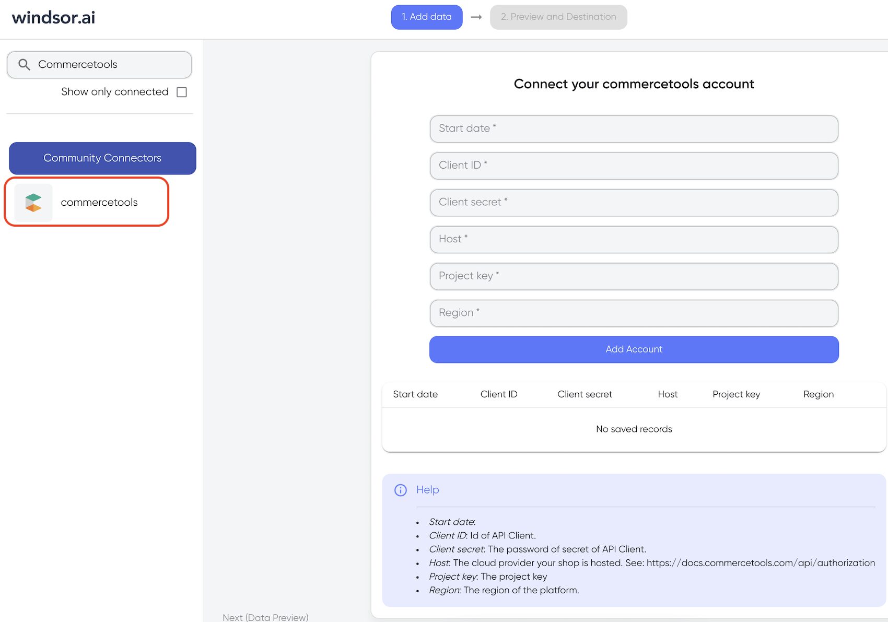Click the Region column header
The image size is (888, 622).
(819, 394)
